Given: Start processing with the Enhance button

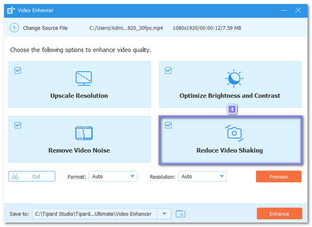Looking at the screenshot, I should pyautogui.click(x=279, y=214).
